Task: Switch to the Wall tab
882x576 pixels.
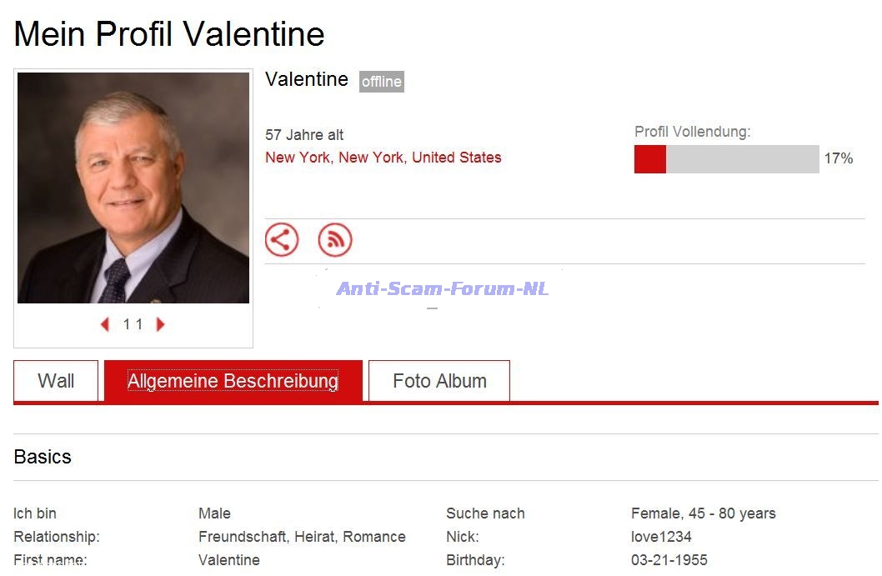Action: click(56, 381)
